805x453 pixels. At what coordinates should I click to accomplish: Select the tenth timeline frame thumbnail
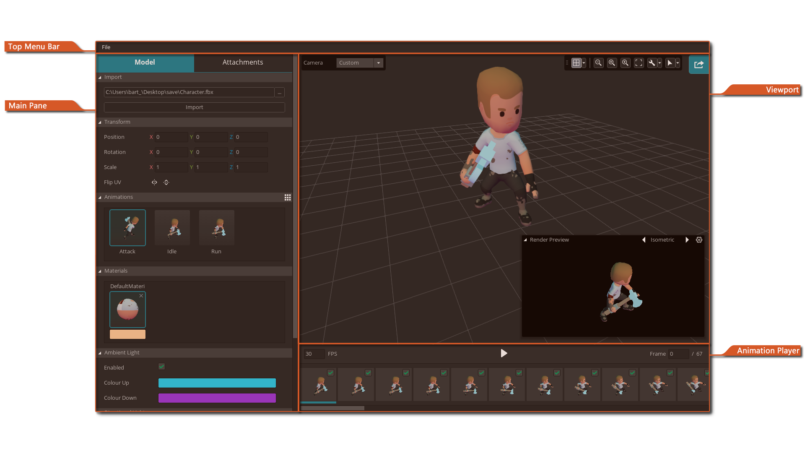coord(657,385)
